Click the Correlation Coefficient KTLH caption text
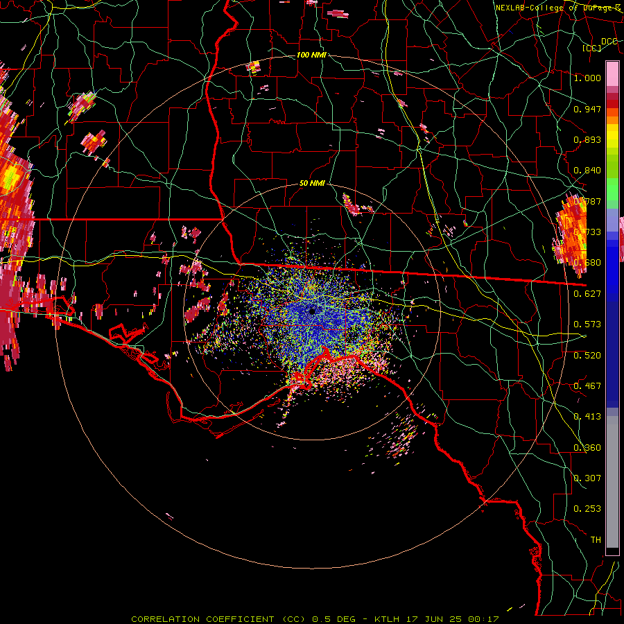 (x=315, y=619)
